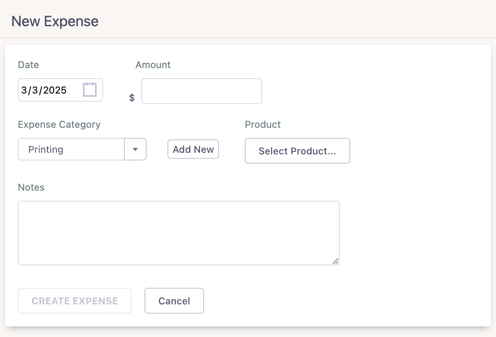This screenshot has height=337, width=496.
Task: Click the Expense Category label
Action: pyautogui.click(x=59, y=125)
